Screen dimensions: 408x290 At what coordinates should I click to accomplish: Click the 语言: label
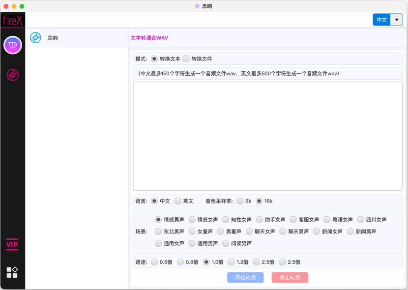click(141, 202)
